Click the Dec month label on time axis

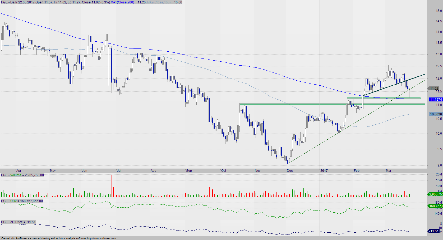click(x=290, y=171)
